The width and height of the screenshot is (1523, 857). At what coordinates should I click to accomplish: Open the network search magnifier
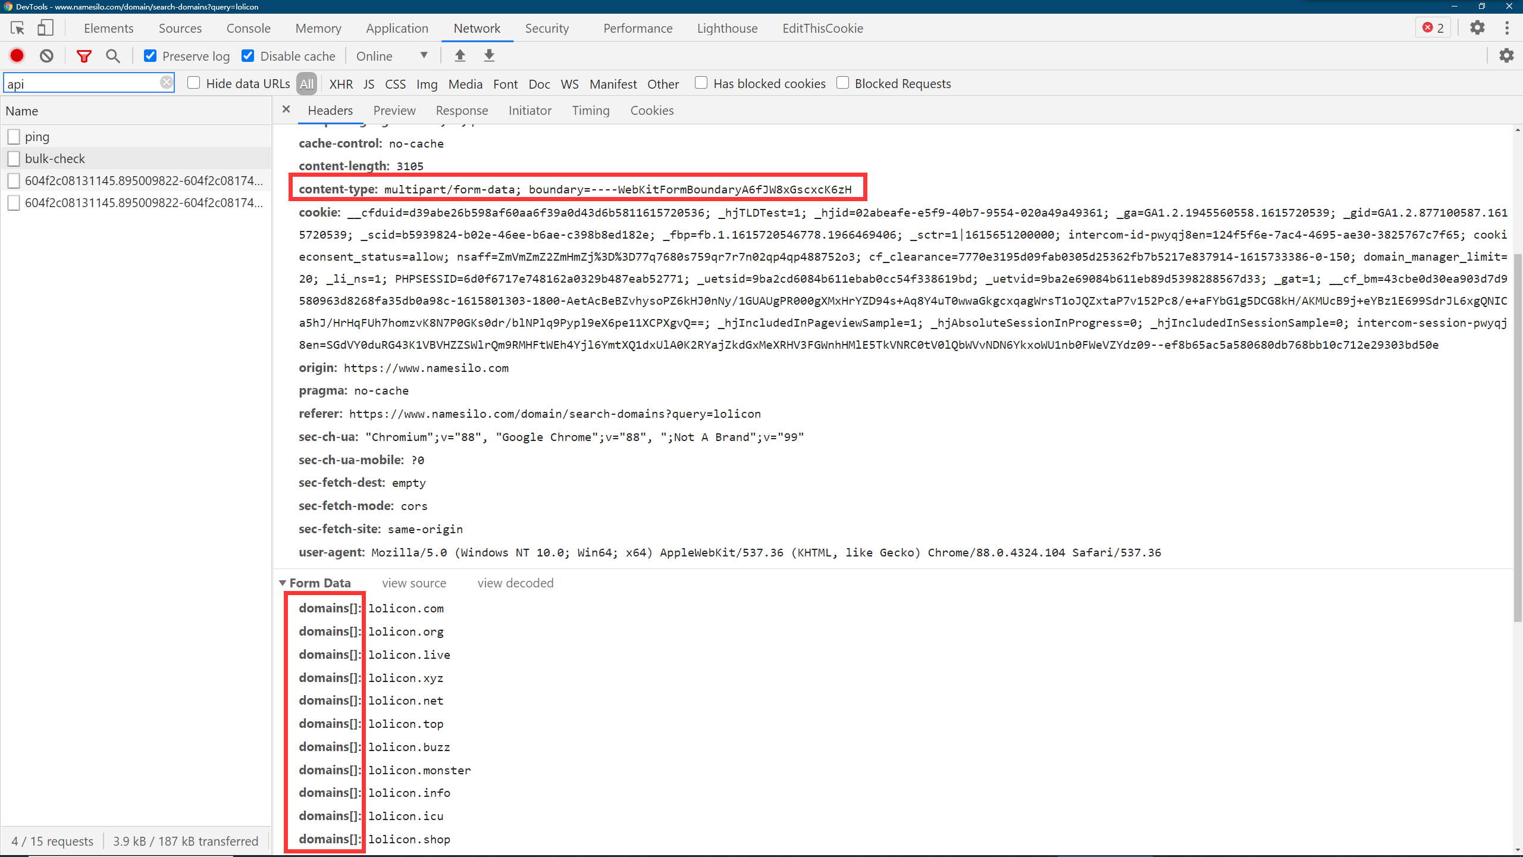pyautogui.click(x=112, y=56)
